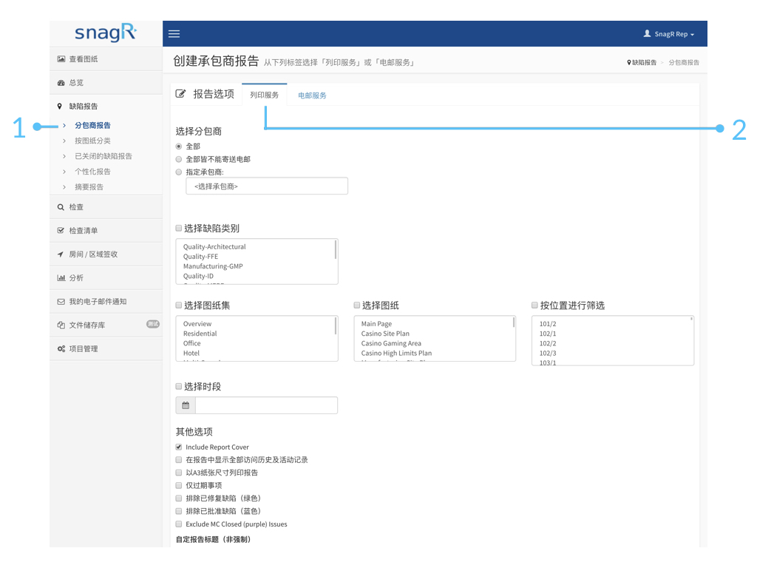Expand the 分包商报告 chevron
Viewport: 757px width, 568px height.
(64, 126)
